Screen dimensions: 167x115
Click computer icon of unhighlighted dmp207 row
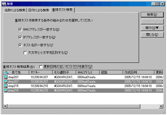[6, 77]
